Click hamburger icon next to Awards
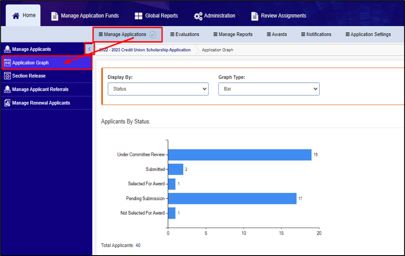The height and width of the screenshot is (256, 405). (269, 34)
